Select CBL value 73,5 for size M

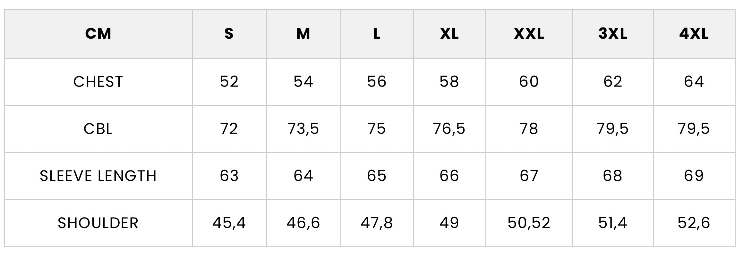[303, 129]
